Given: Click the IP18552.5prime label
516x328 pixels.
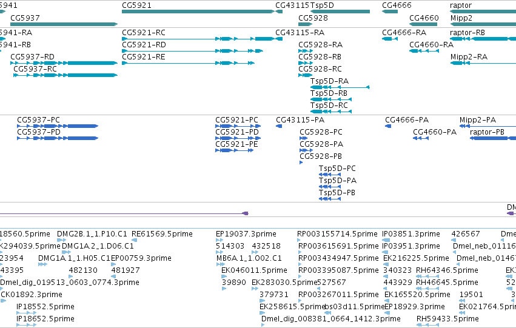Looking at the screenshot, I should (x=45, y=307).
